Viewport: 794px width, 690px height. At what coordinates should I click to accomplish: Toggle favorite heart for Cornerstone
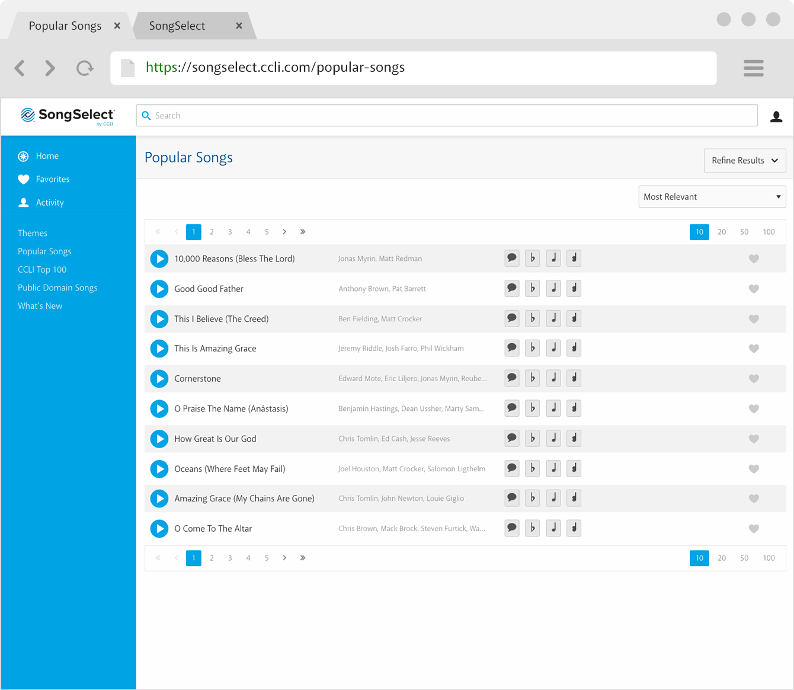point(754,379)
